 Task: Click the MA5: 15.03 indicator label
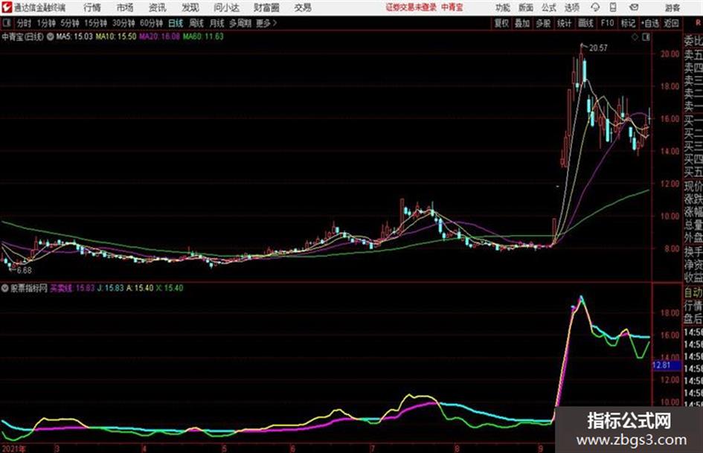(74, 36)
